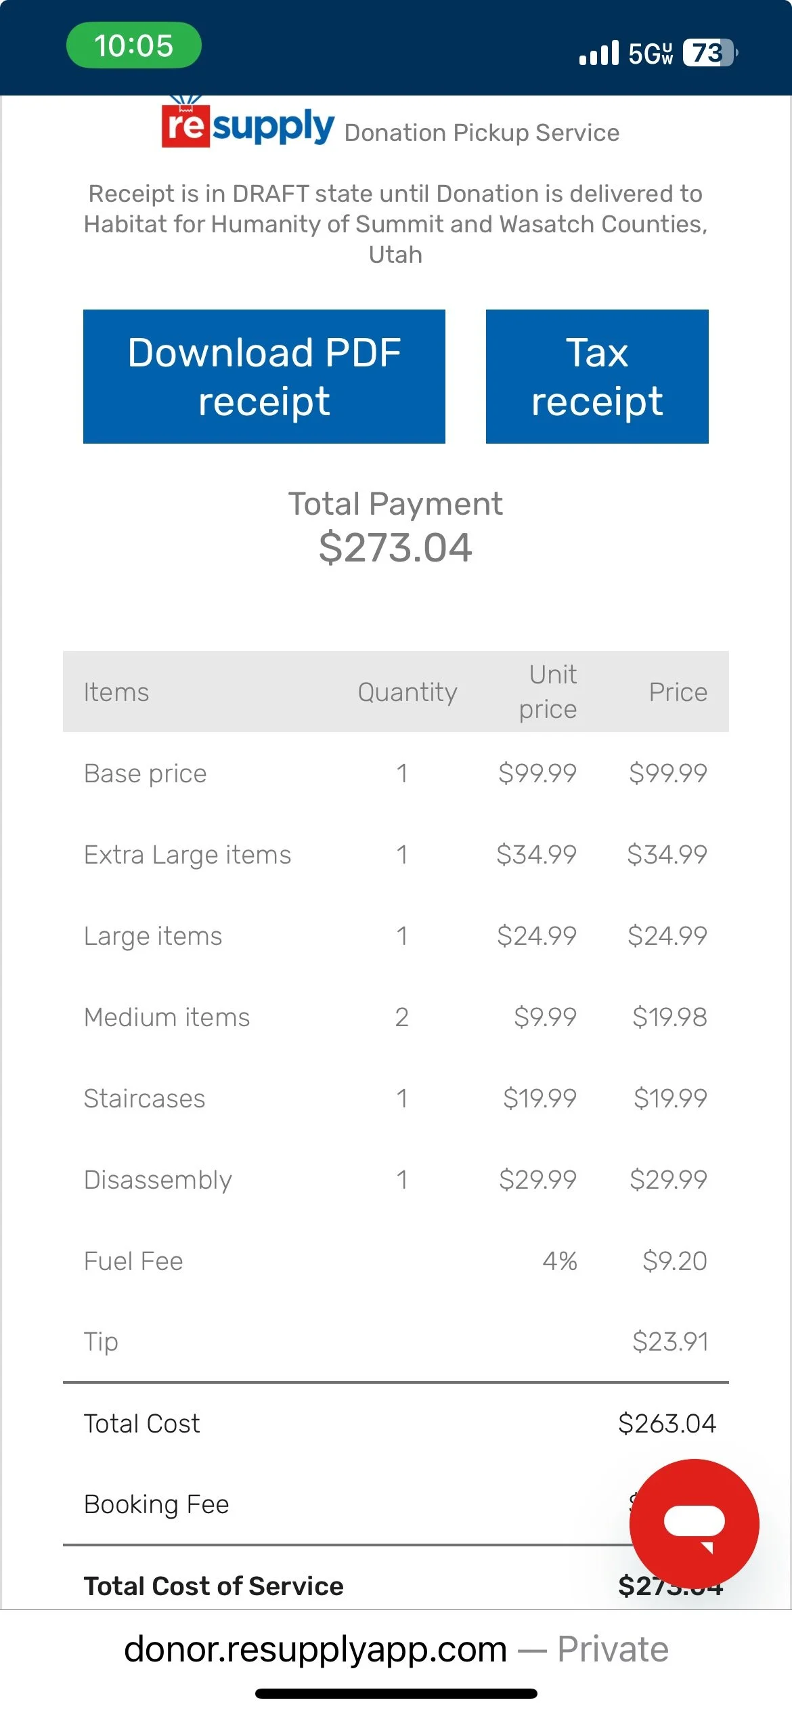
Task: Tap the donor.resupplyapp.com address bar
Action: pos(395,1649)
